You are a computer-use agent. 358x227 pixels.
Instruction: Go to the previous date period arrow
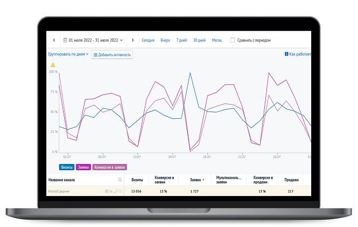(x=54, y=40)
